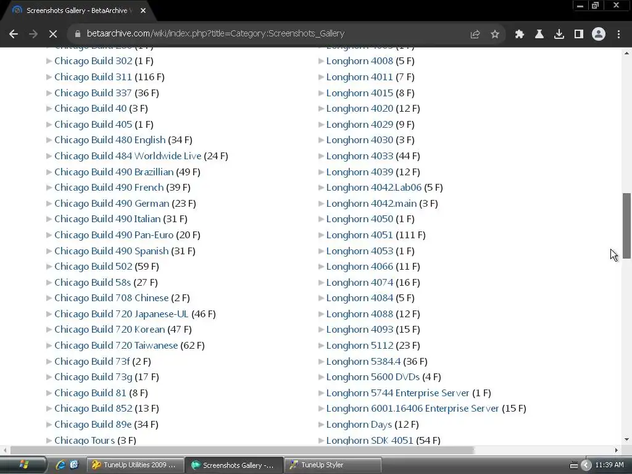Expand Longhorn 4008 category
Screen dimensions: 632x474
tap(321, 61)
